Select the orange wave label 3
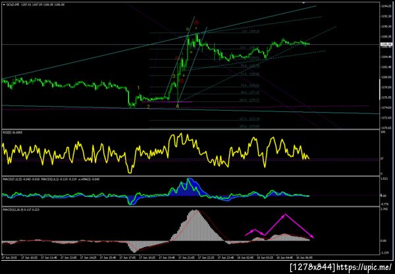This screenshot has height=274, width=395. coord(174,76)
